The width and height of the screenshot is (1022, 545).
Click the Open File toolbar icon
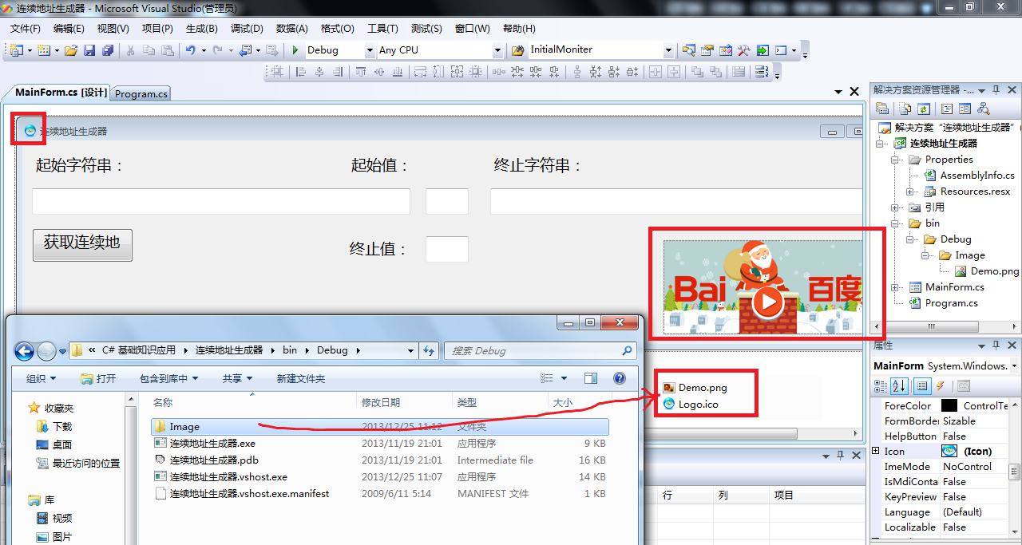pos(71,50)
